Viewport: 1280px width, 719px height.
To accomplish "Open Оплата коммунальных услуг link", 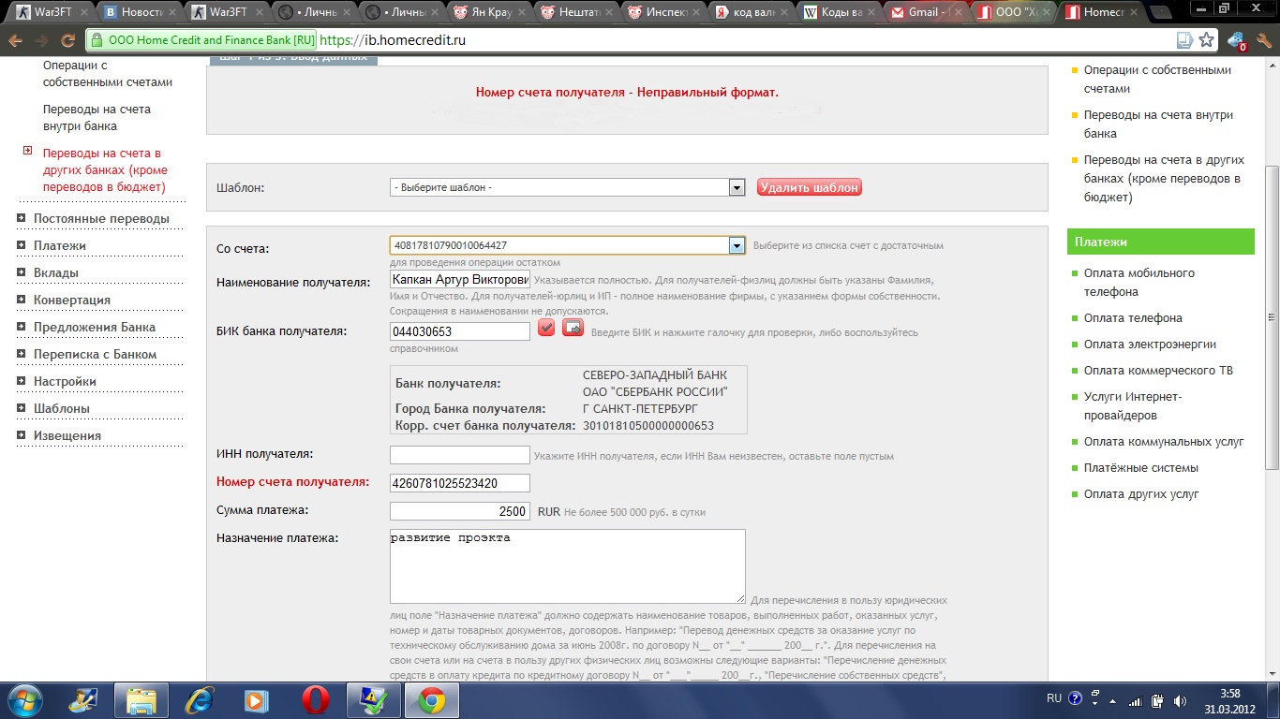I will pyautogui.click(x=1164, y=441).
